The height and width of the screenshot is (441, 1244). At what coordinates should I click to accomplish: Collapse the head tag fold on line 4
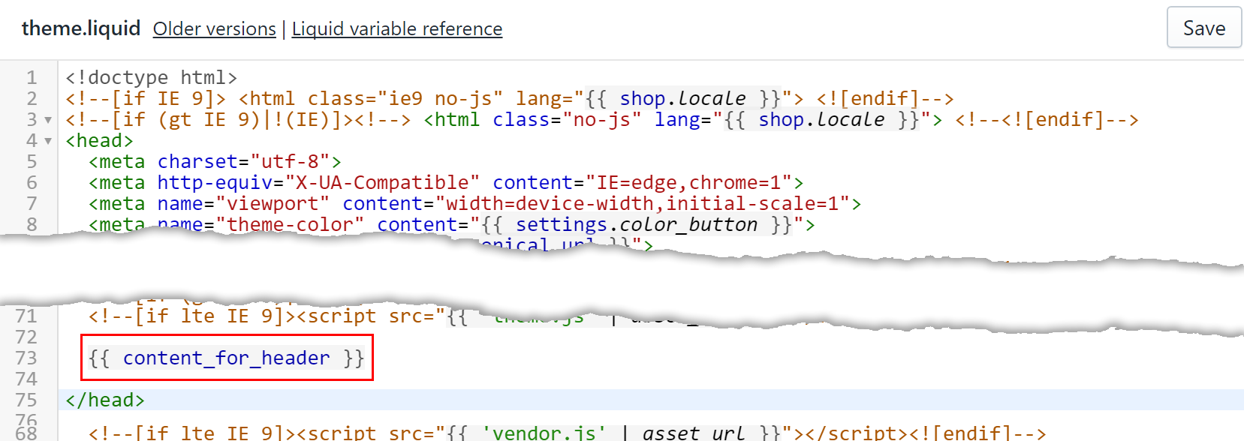point(48,141)
